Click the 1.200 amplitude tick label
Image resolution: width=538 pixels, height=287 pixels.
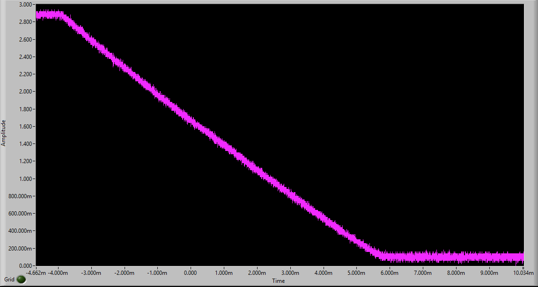(25, 161)
